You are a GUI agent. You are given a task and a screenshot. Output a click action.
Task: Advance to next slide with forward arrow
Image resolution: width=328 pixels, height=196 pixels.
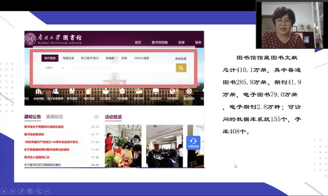point(12,191)
